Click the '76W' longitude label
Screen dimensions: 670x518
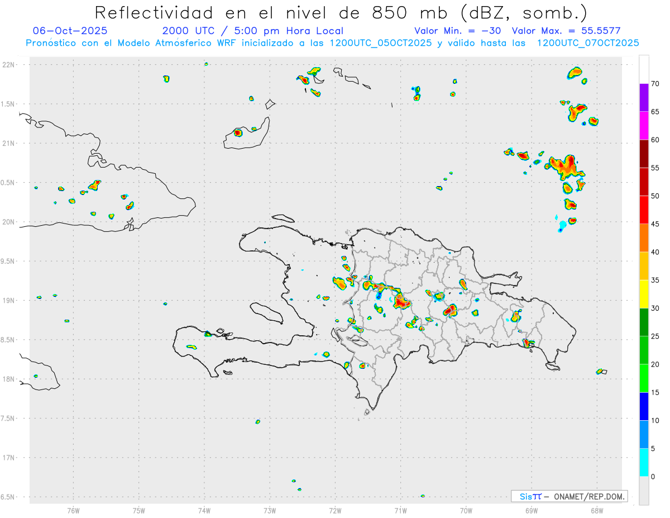pos(73,511)
